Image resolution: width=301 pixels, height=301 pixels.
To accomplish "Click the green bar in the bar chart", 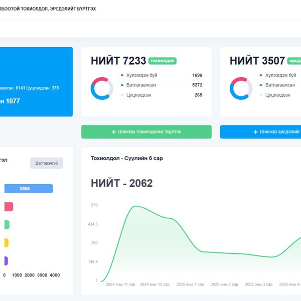I will pyautogui.click(x=7, y=225).
